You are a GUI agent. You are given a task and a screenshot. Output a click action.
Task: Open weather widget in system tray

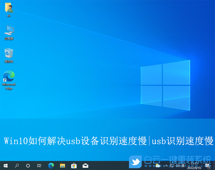point(158,166)
